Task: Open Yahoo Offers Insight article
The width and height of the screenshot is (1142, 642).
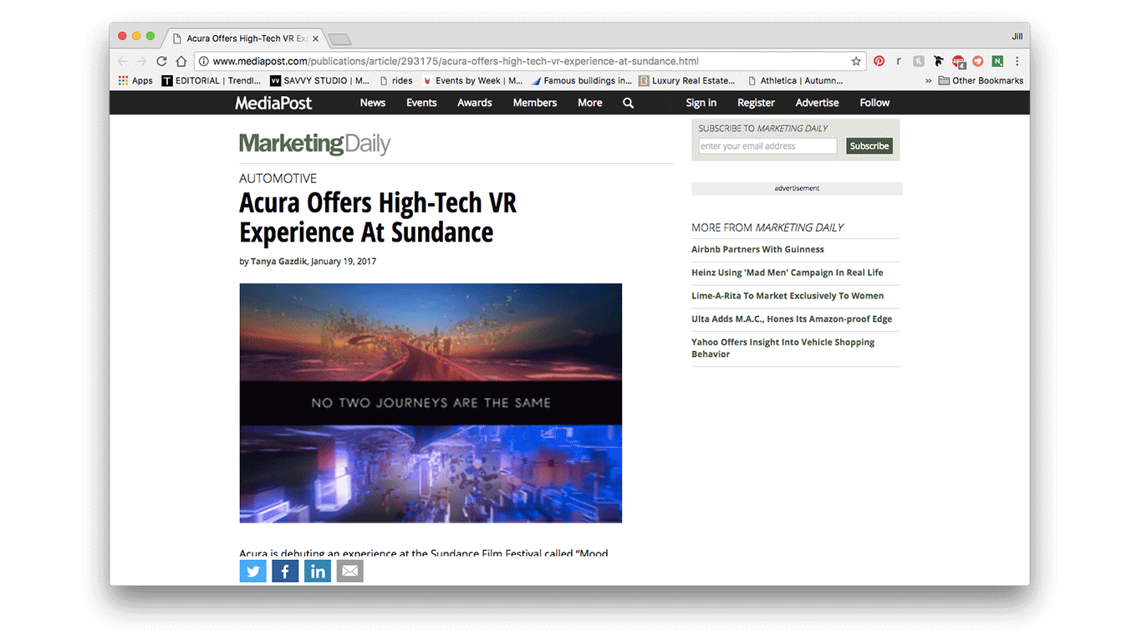Action: [783, 348]
